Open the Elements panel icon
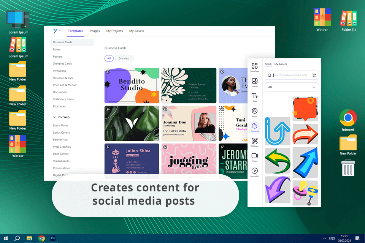The height and width of the screenshot is (243, 365). [254, 128]
